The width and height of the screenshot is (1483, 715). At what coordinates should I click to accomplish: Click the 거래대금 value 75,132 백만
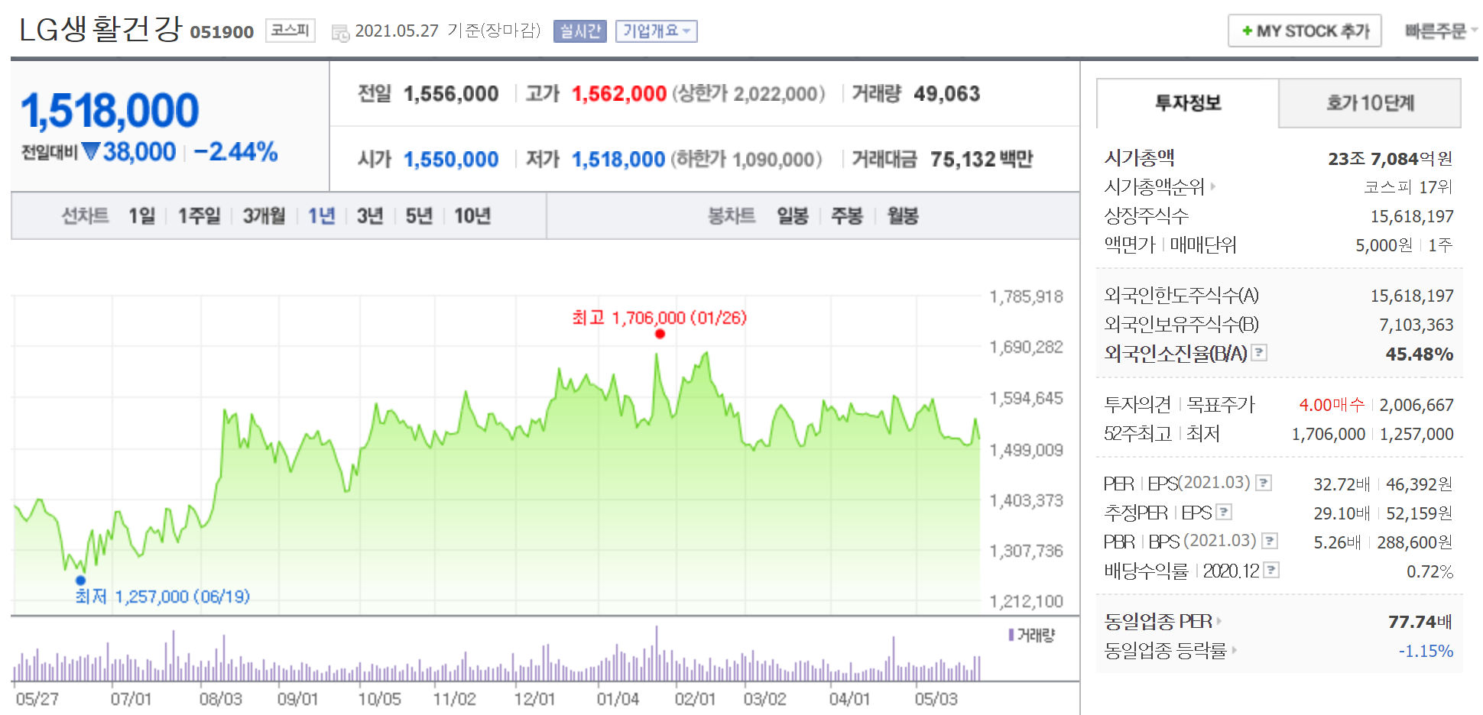pyautogui.click(x=982, y=160)
